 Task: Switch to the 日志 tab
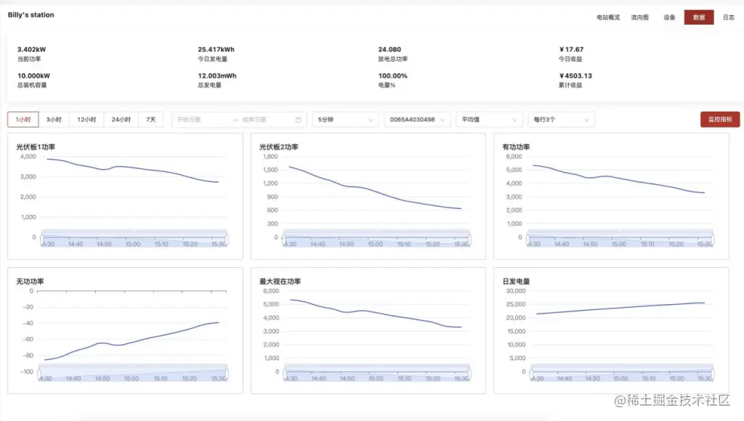coord(728,17)
